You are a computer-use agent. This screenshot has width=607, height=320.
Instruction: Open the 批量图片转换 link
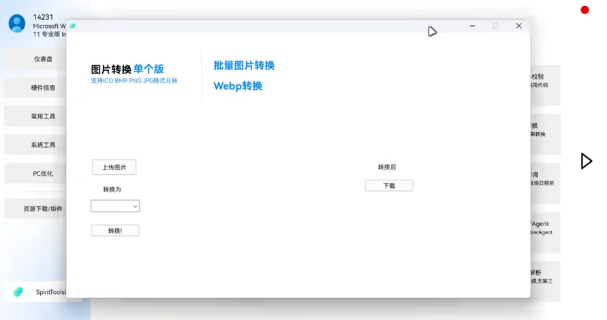tap(244, 65)
